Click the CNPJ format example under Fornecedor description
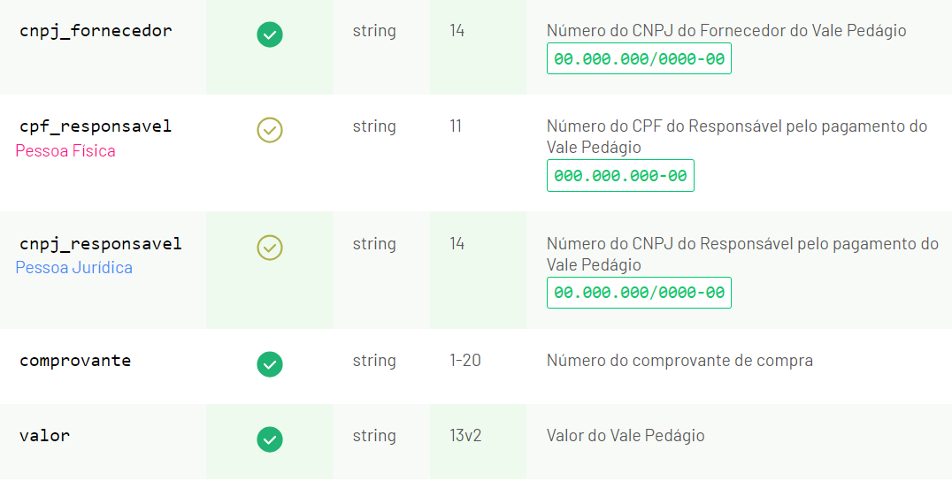This screenshot has height=481, width=952. 640,59
